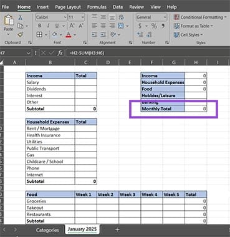Toggle Bottom Align button
Viewport: 230px width, 237px height.
tap(112, 17)
